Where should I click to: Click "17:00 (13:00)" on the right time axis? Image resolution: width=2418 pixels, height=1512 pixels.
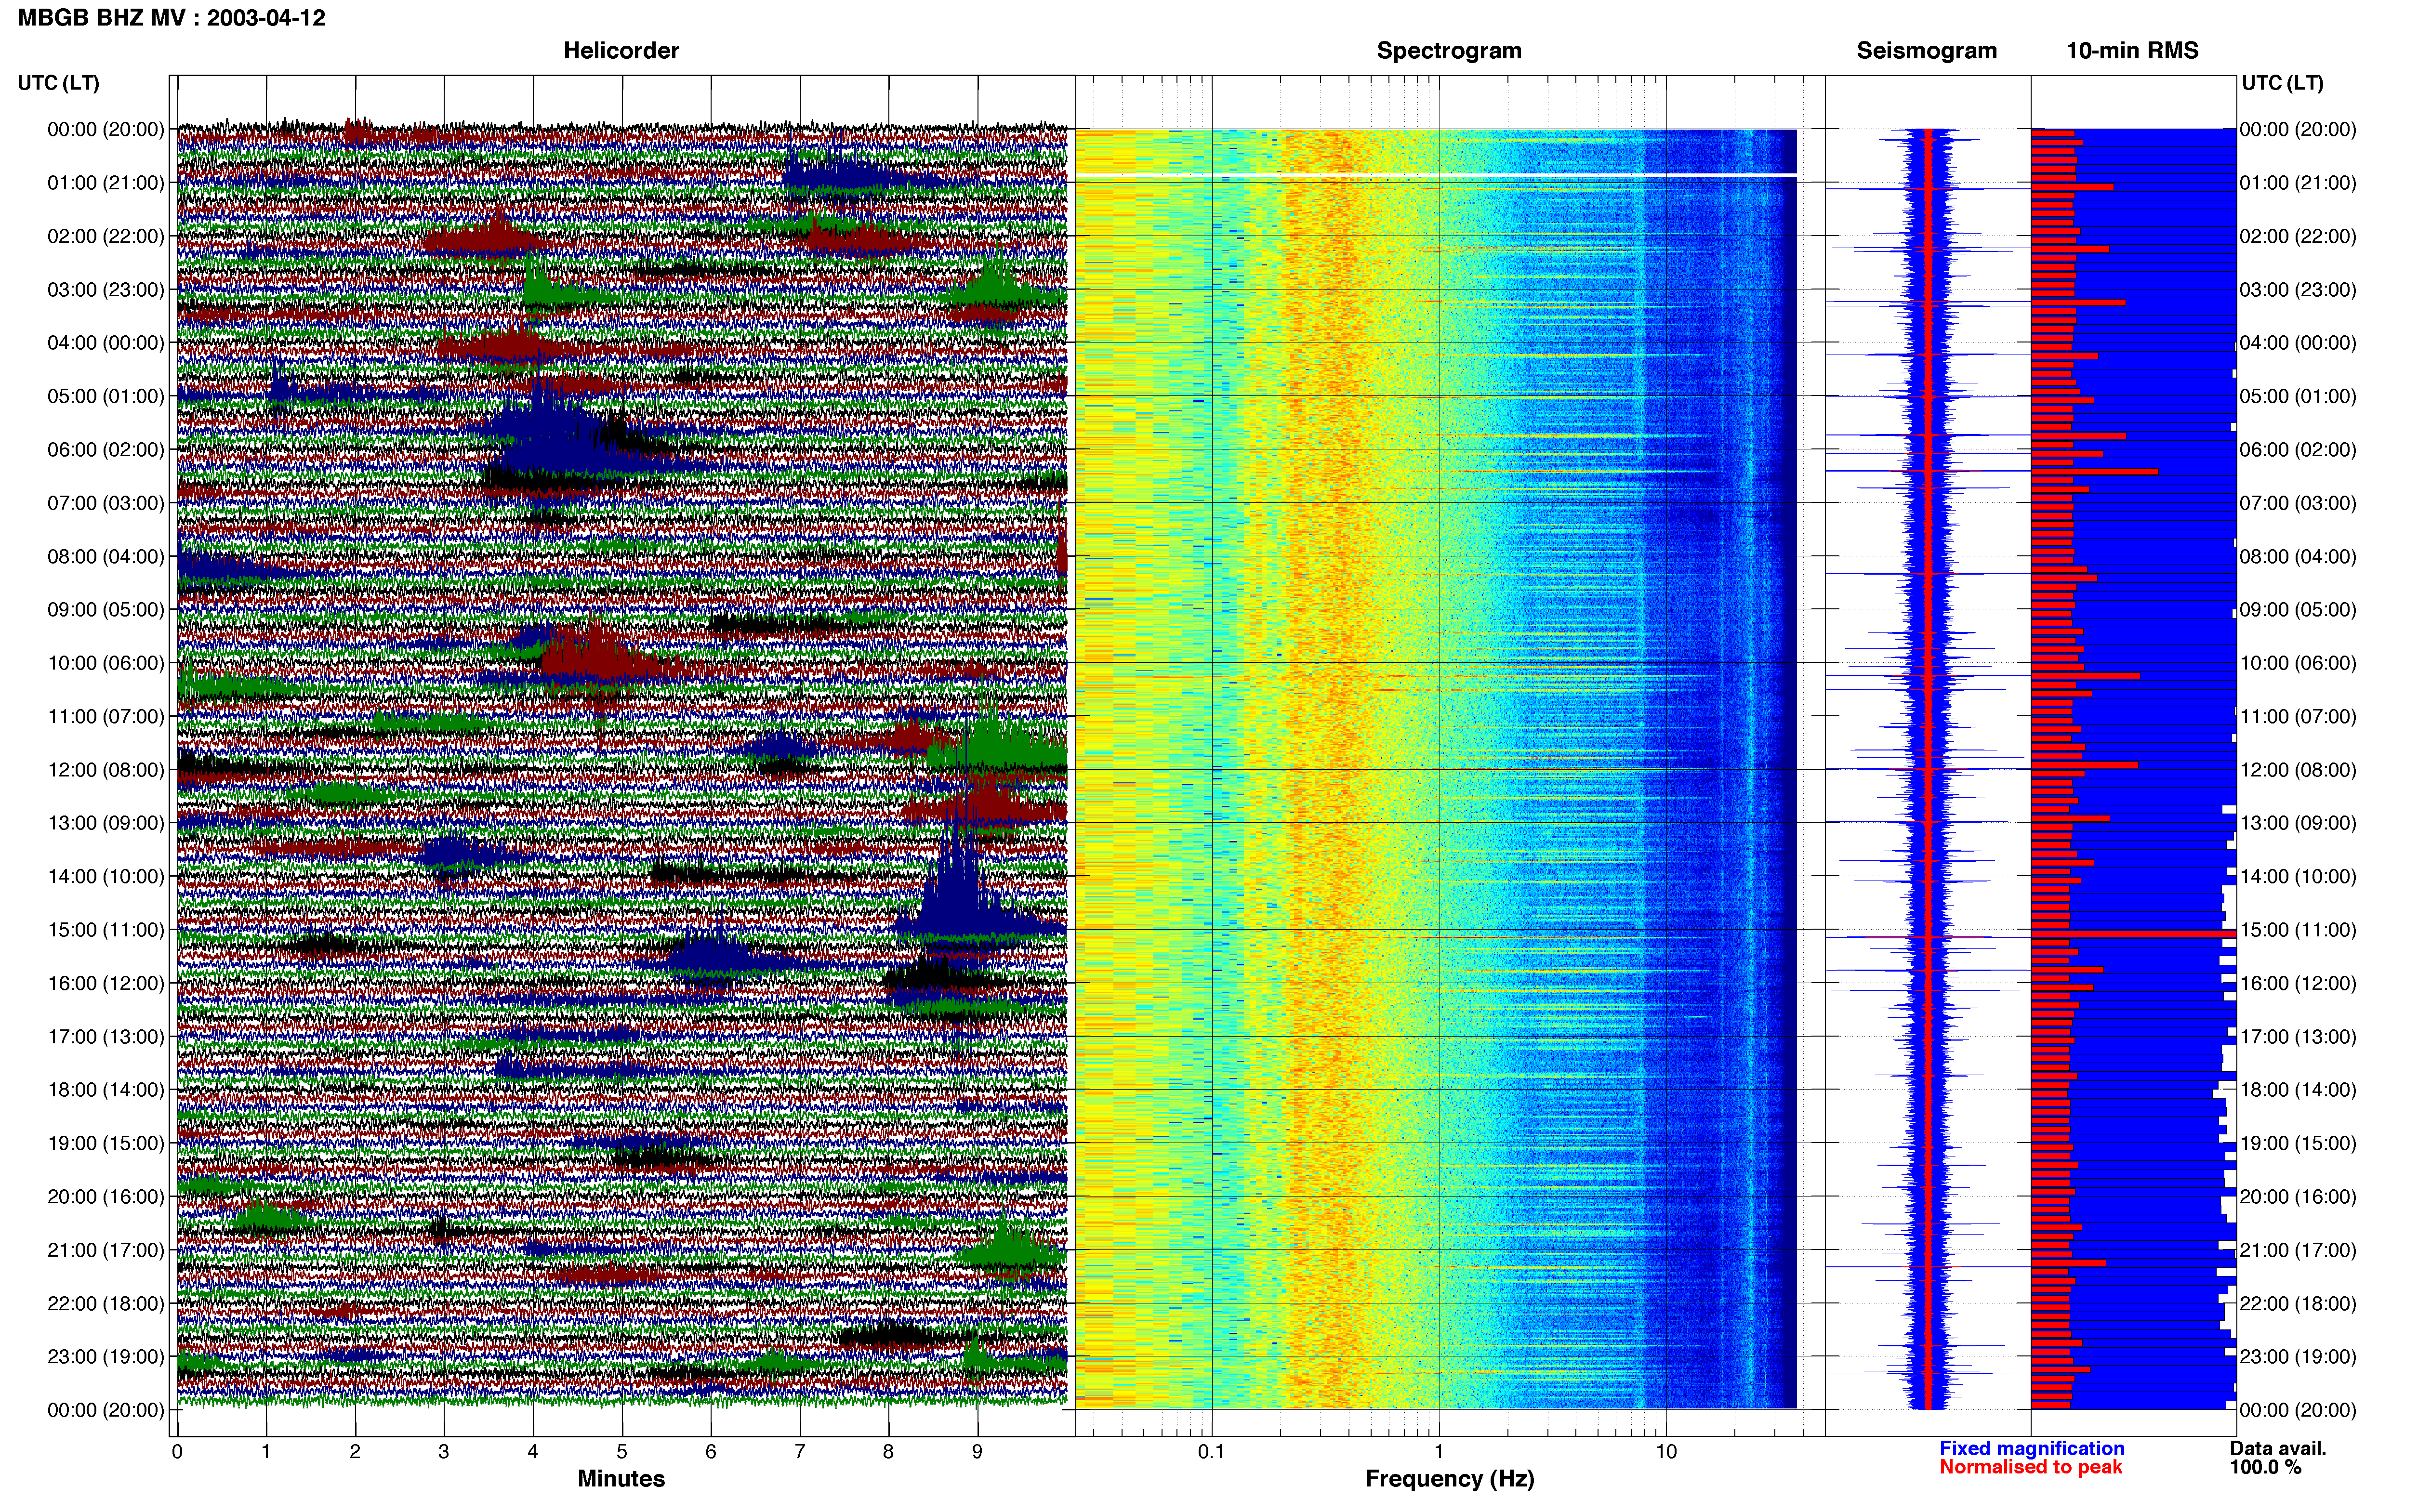click(x=2298, y=1037)
